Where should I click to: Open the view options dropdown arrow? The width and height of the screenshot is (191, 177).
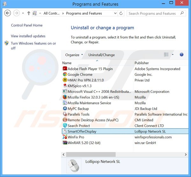[x=173, y=55]
